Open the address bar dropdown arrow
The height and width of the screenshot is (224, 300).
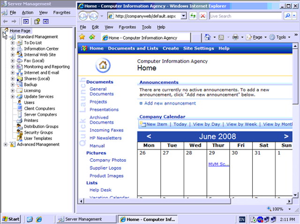[x=183, y=16]
